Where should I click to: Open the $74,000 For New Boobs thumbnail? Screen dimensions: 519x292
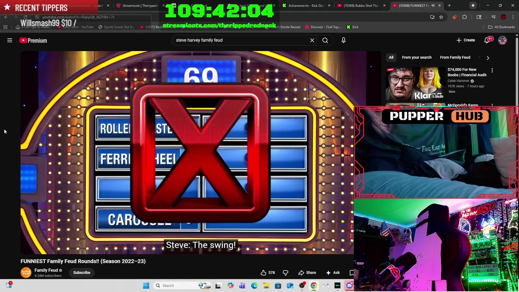[x=415, y=84]
